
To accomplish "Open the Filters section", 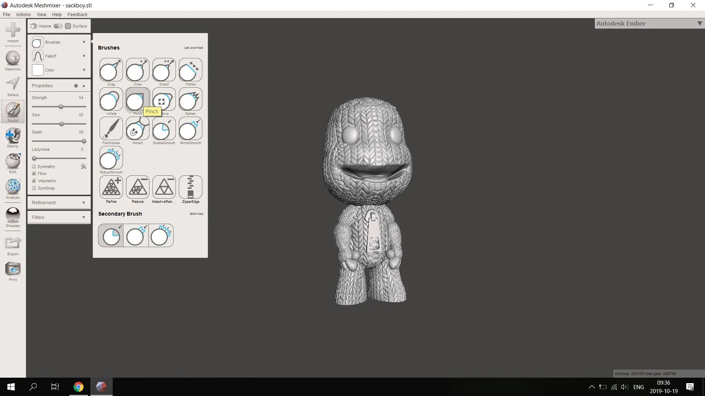I will [x=58, y=217].
